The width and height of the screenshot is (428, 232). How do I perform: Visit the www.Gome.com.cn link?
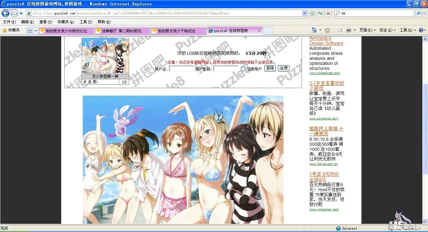point(323,164)
